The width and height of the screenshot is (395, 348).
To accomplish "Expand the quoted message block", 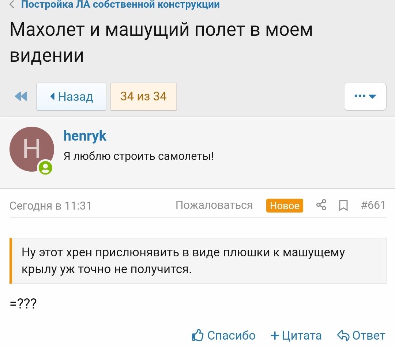I will [x=198, y=261].
